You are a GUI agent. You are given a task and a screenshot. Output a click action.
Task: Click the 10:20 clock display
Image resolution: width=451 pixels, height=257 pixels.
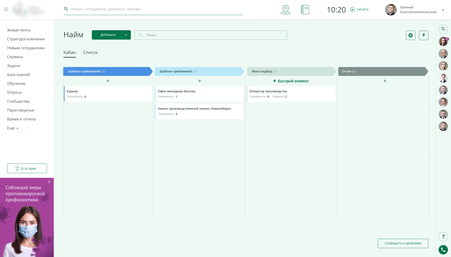[x=336, y=10]
